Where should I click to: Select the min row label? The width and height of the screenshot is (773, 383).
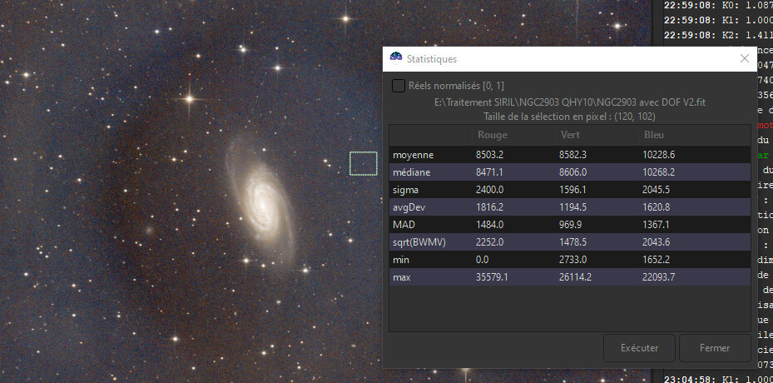[401, 260]
